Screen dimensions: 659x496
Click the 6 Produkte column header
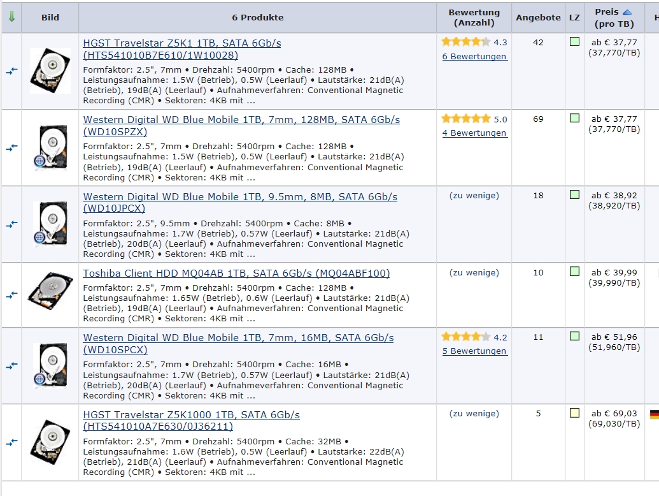click(258, 17)
